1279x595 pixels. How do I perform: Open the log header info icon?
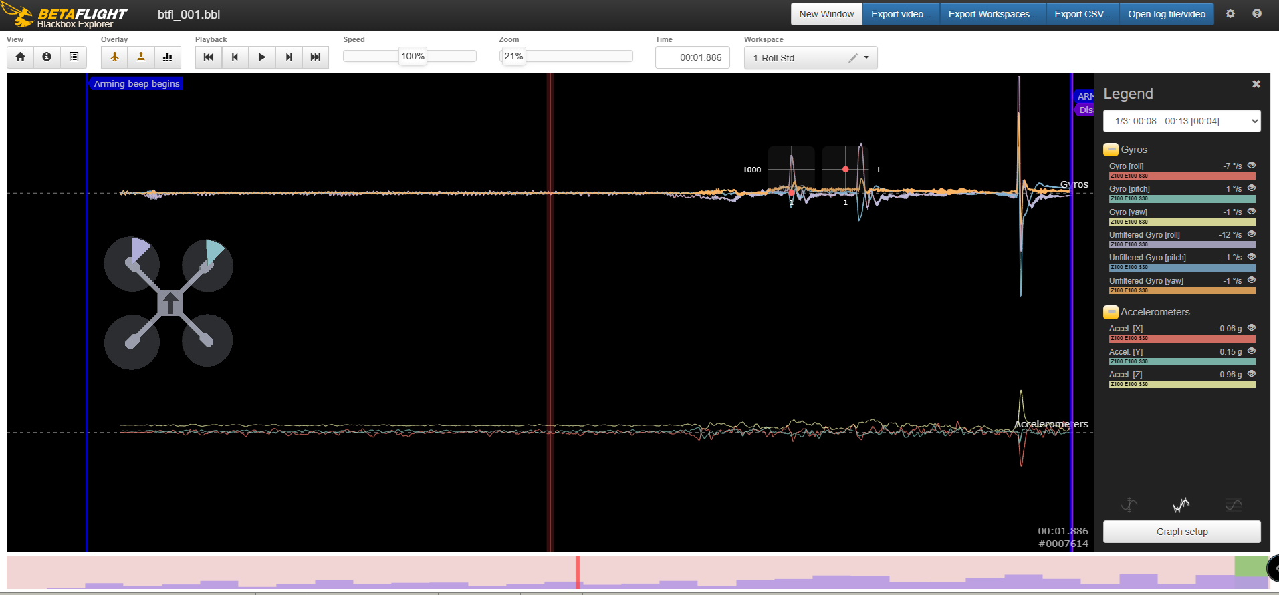[x=47, y=57]
